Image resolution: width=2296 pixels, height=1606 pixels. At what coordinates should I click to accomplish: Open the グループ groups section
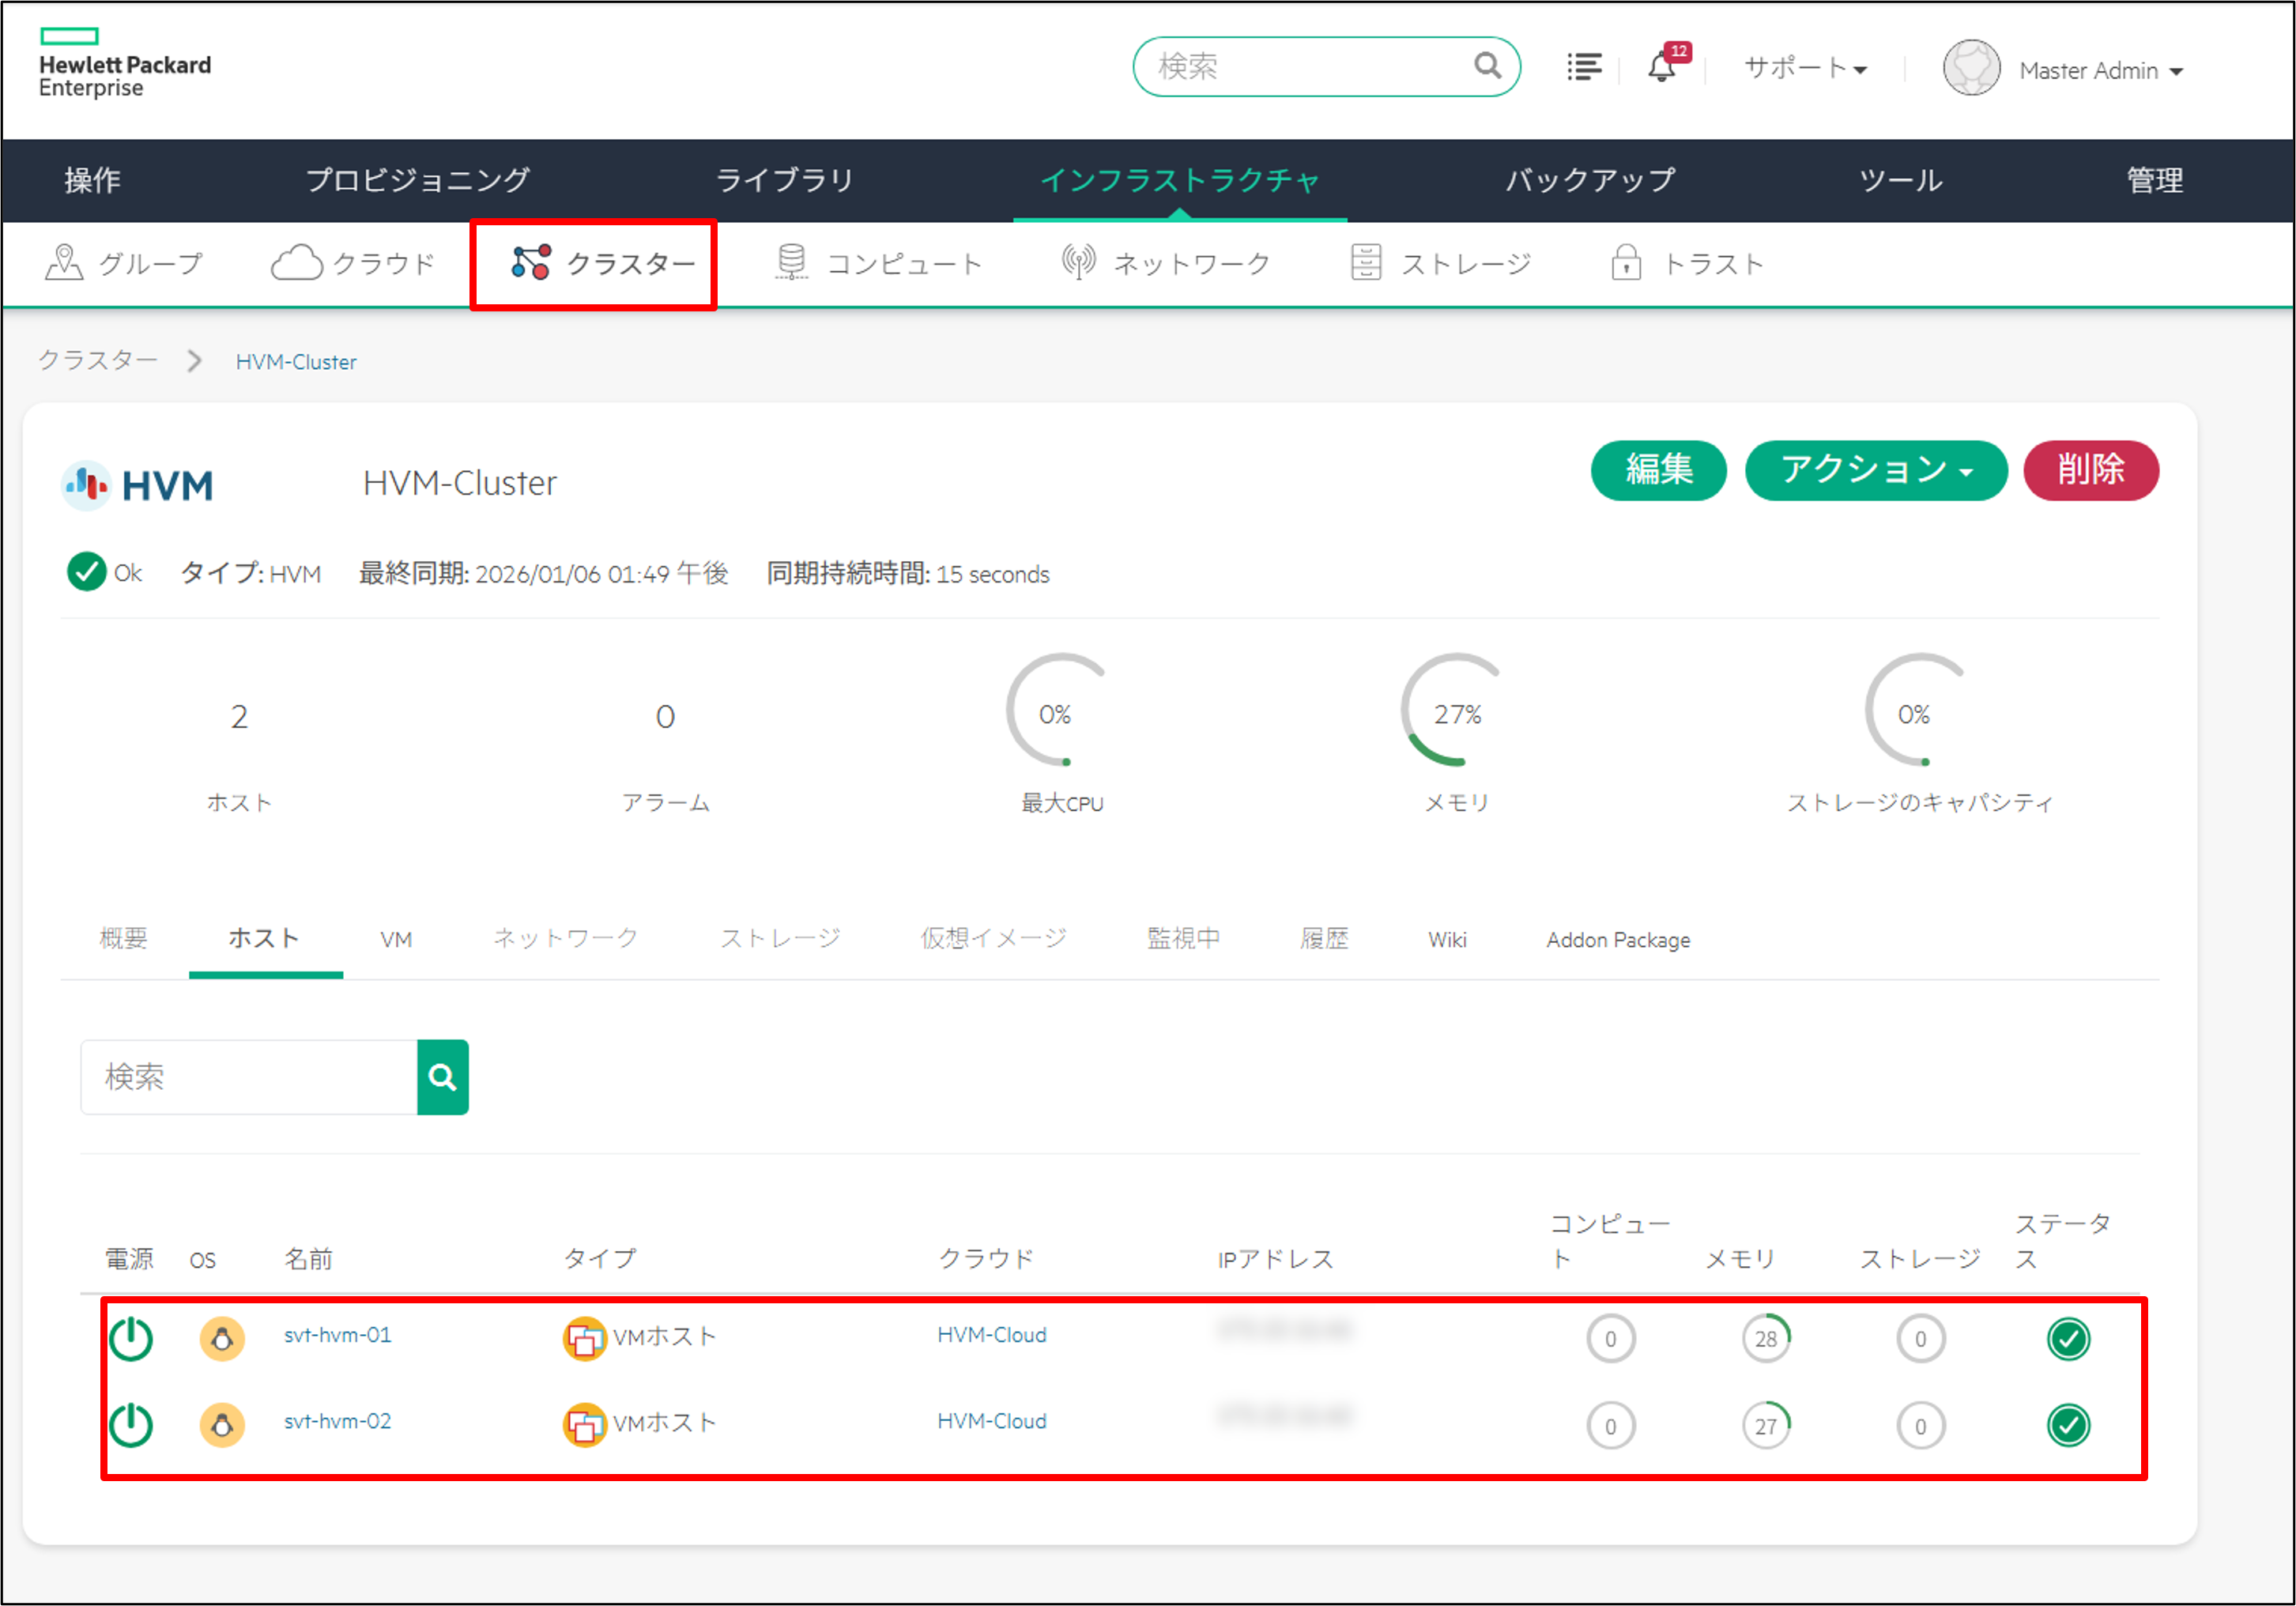click(x=124, y=264)
